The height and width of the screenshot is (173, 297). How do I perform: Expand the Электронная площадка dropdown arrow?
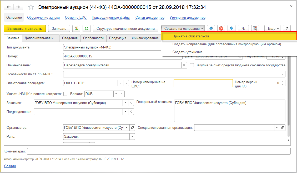pos(120,83)
